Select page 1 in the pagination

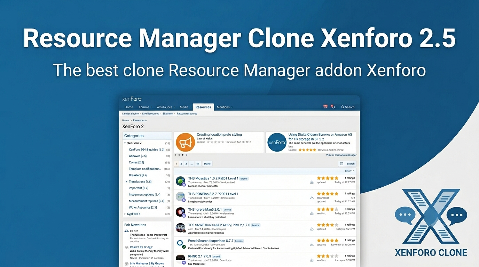tap(176, 164)
